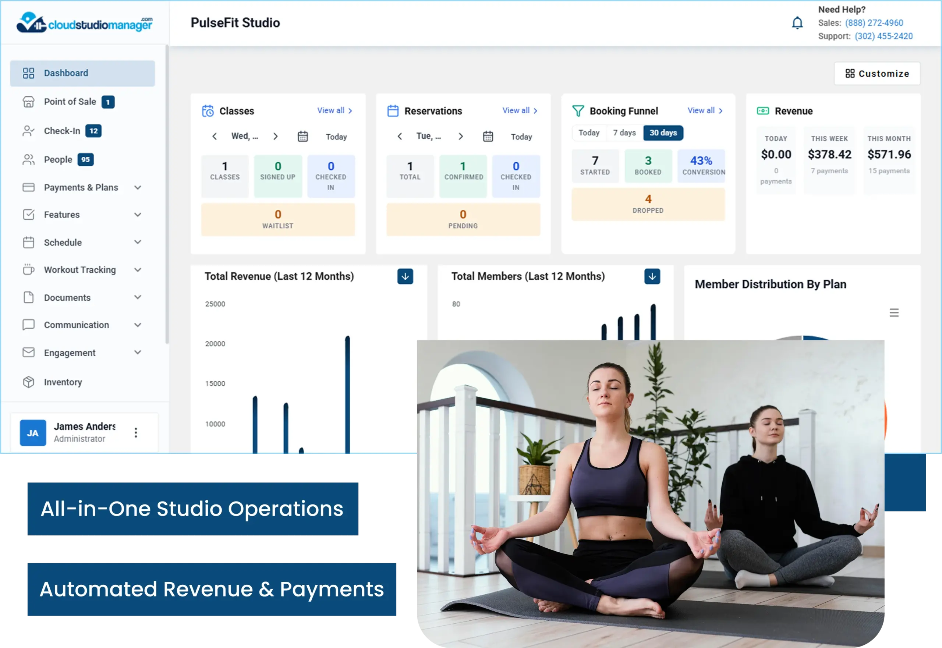Click the JA user avatar
The width and height of the screenshot is (942, 648).
[33, 433]
